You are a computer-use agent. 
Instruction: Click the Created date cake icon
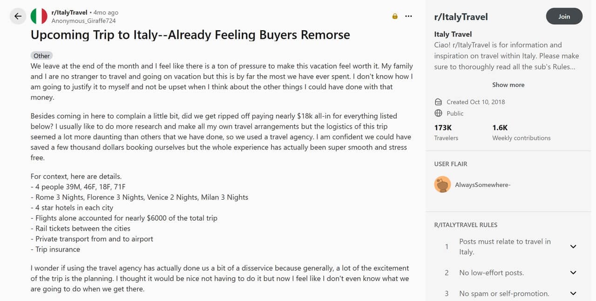click(438, 102)
